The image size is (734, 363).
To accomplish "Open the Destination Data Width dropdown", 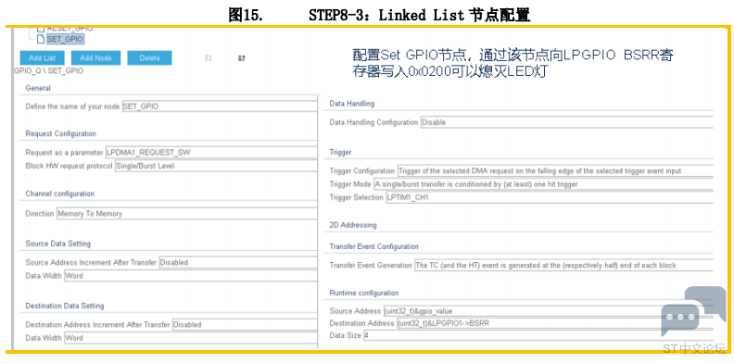I will (x=191, y=338).
